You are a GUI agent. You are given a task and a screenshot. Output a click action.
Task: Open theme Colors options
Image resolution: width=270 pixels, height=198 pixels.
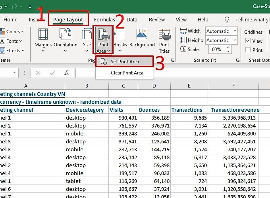point(12,32)
